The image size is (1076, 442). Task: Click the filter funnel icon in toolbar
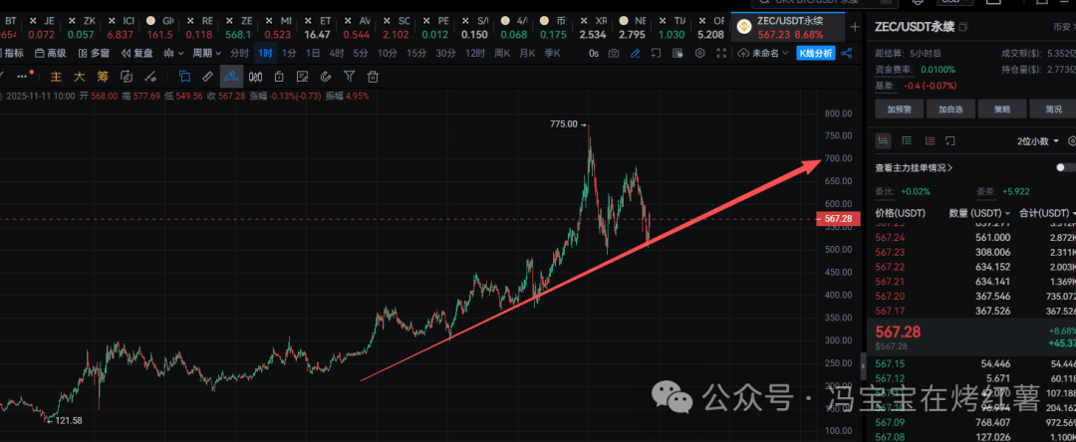(350, 76)
